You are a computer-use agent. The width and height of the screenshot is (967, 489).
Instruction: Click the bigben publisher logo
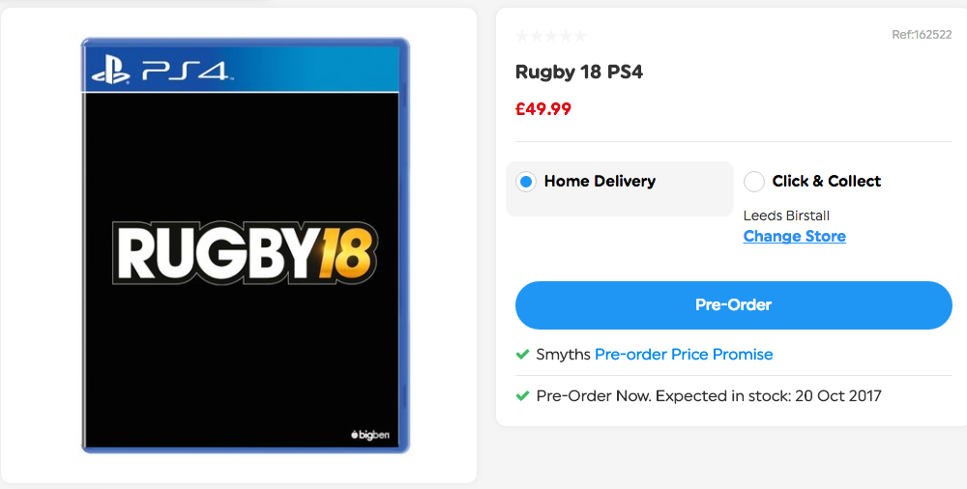coord(372,435)
